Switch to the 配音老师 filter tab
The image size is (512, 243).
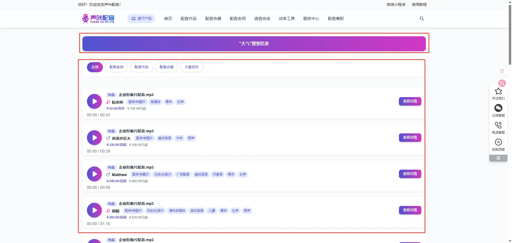tap(116, 67)
